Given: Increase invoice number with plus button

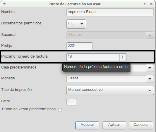Looking at the screenshot, I should (x=123, y=57).
